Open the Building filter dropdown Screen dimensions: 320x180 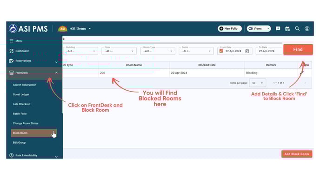[80, 51]
